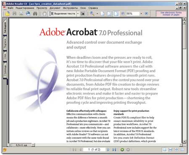Screen dimensions: 189x155
Task: Click the vertical scrollbar thumb
Action: coord(184,37)
